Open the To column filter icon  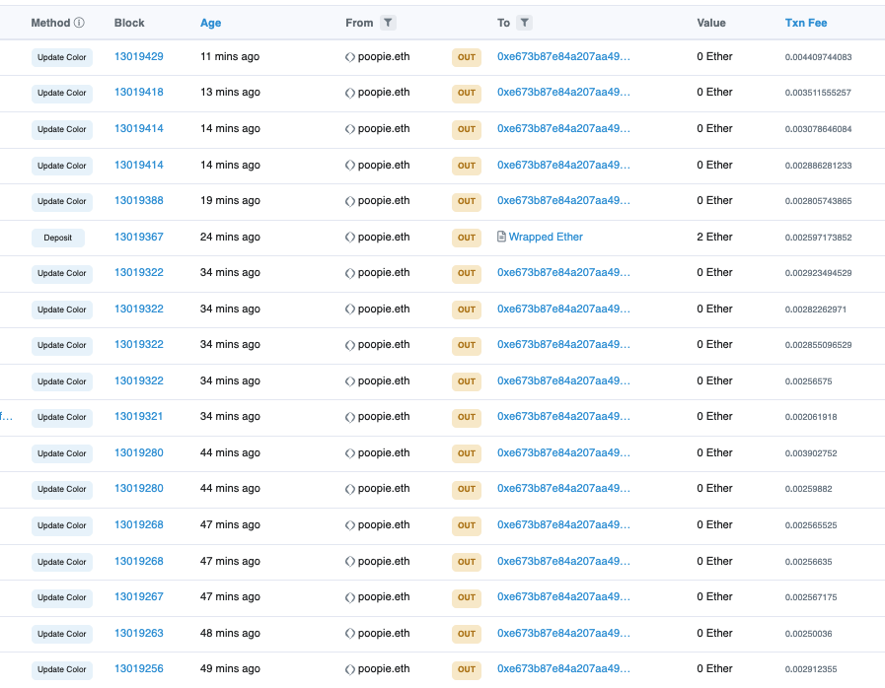[x=524, y=23]
